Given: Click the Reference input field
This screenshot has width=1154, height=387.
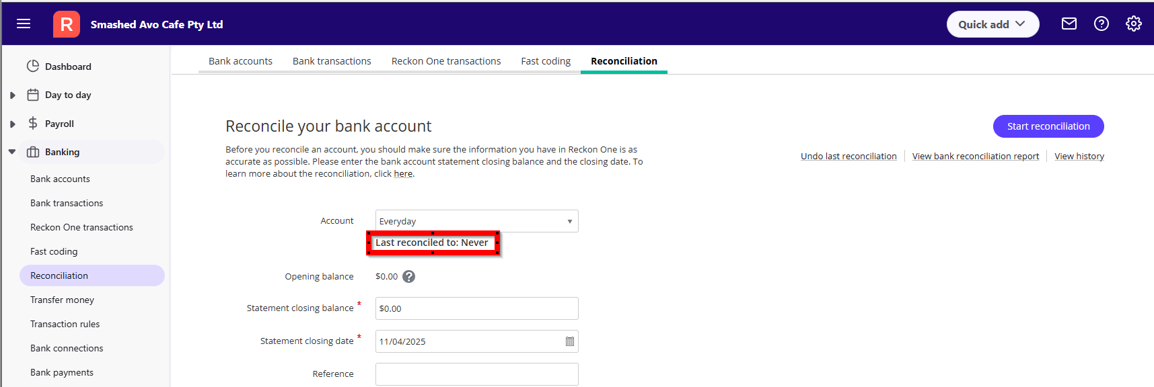Looking at the screenshot, I should click(x=476, y=374).
